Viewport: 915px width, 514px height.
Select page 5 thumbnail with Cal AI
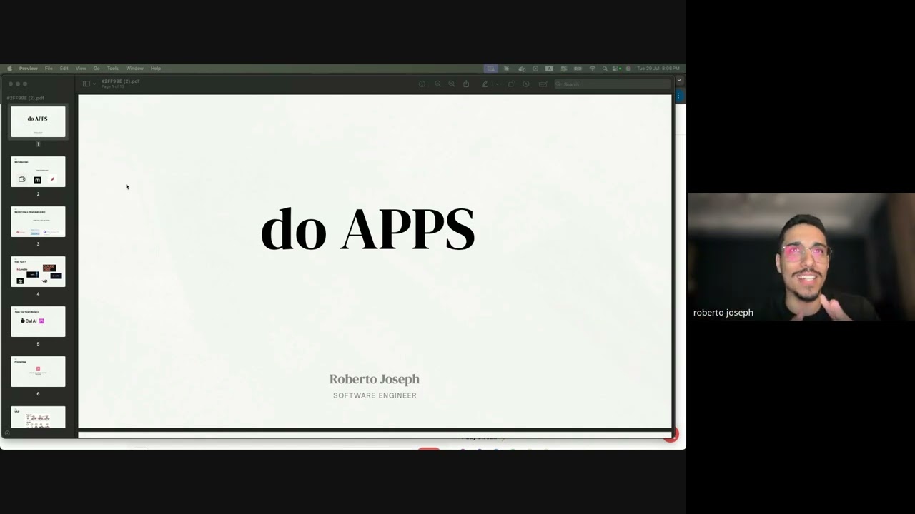tap(38, 321)
